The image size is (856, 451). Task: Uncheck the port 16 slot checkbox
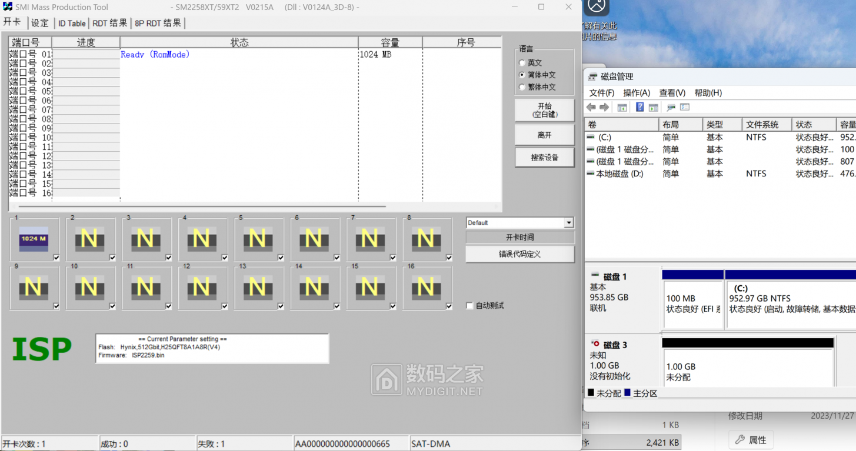[x=449, y=306]
